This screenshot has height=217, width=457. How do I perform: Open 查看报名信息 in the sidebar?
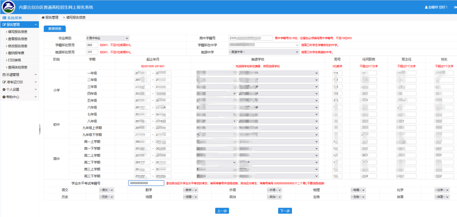18,39
